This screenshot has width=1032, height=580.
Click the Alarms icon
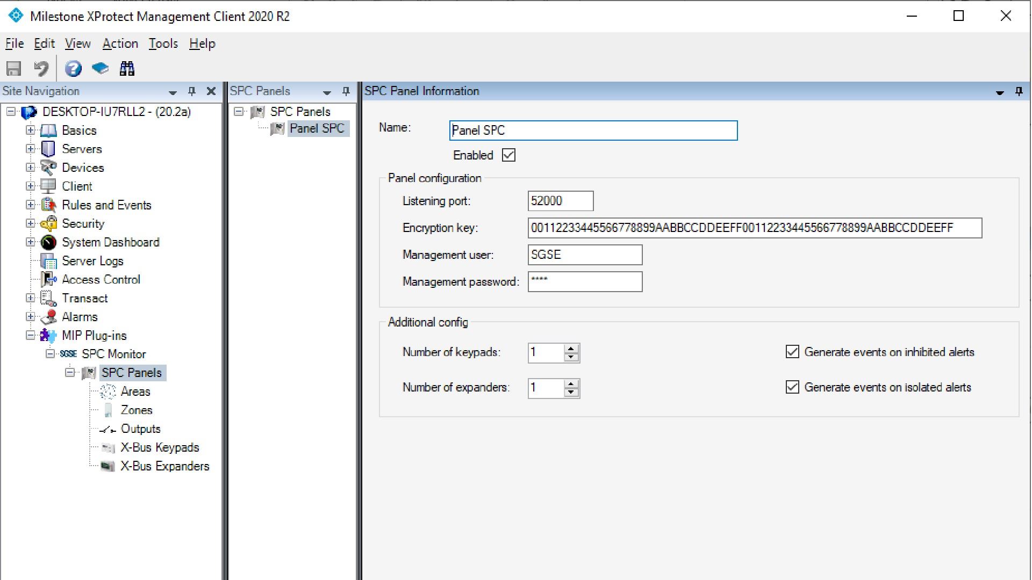(48, 317)
